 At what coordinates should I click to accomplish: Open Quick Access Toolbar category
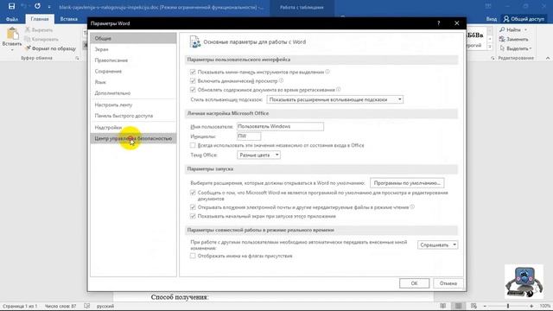point(133,116)
